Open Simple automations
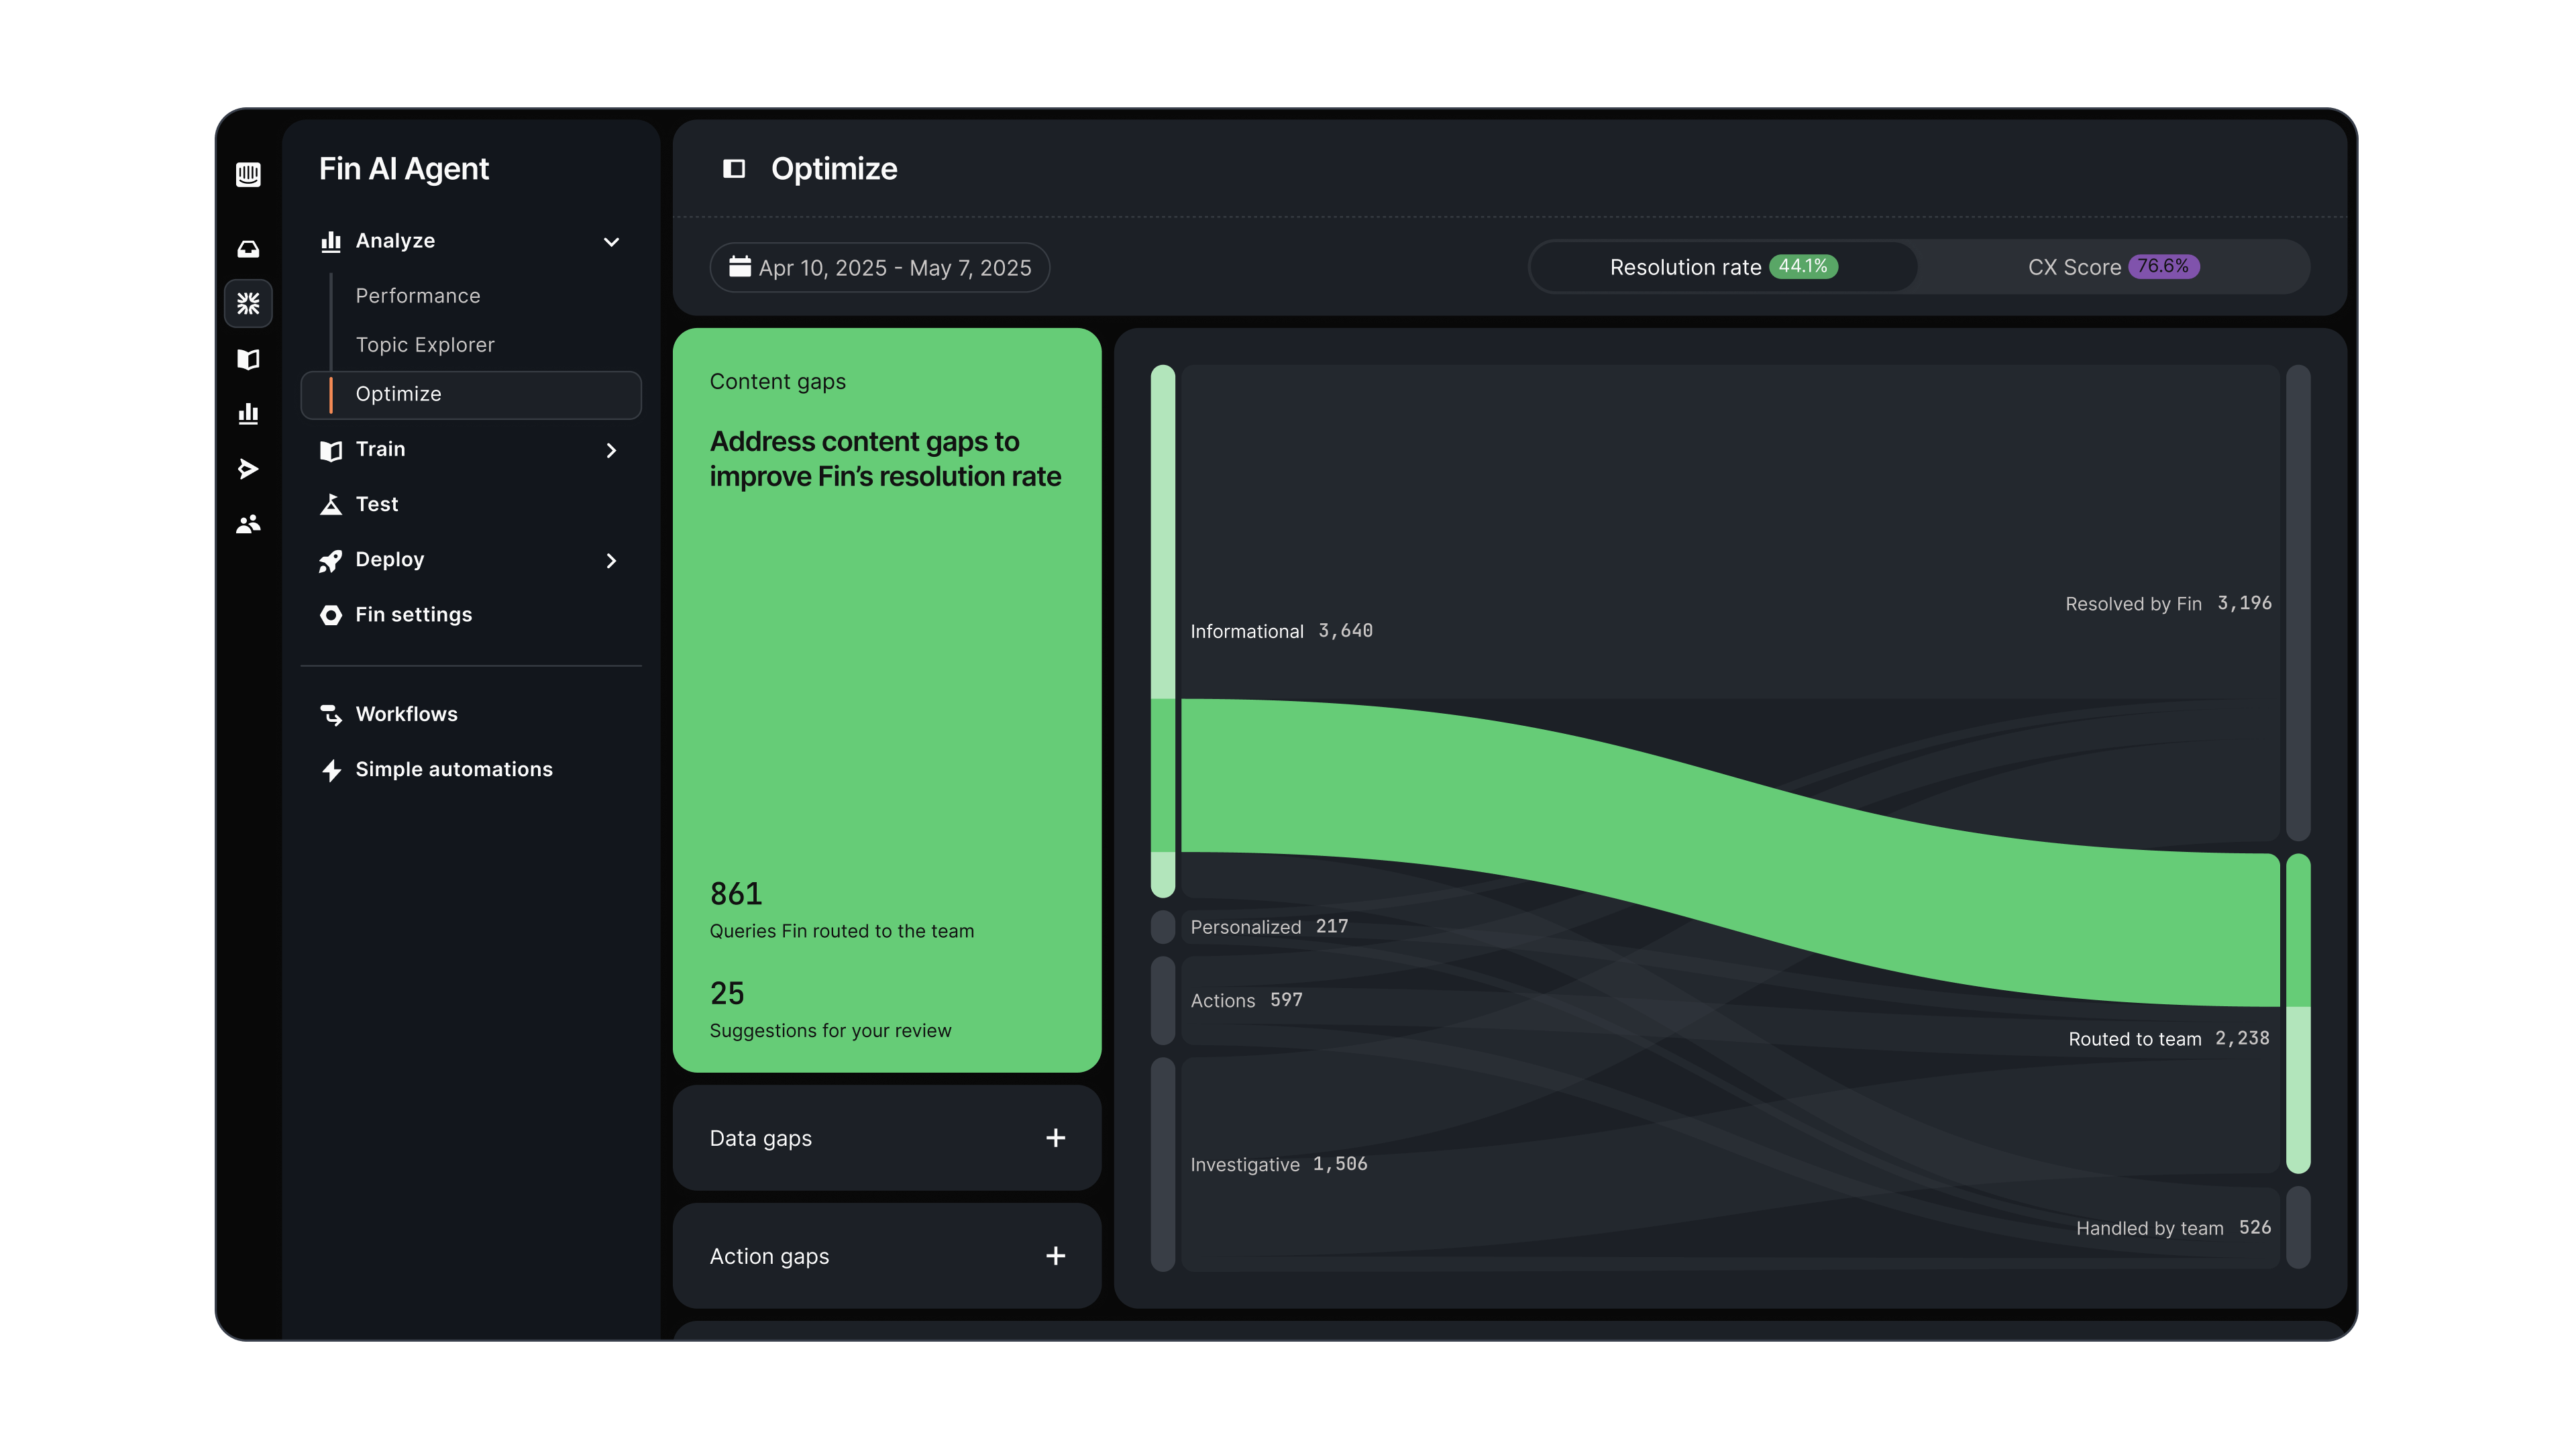 click(453, 769)
